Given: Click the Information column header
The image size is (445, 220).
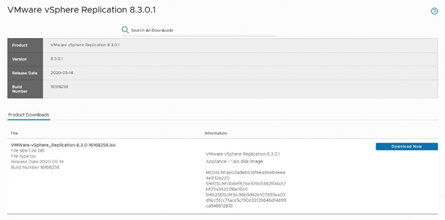Looking at the screenshot, I should (216, 133).
